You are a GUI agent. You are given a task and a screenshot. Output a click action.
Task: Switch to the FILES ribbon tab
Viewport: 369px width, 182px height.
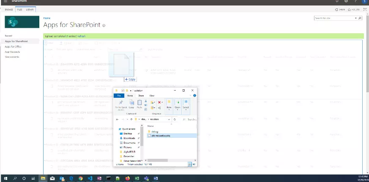click(20, 10)
